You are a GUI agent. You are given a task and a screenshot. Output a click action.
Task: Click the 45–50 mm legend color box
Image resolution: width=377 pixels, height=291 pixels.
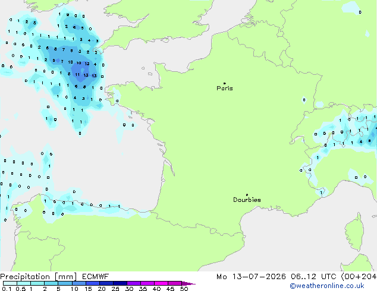[x=175, y=283]
